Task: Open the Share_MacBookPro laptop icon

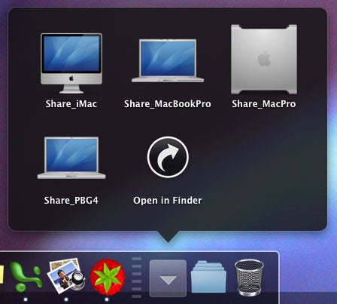Action: pos(168,60)
